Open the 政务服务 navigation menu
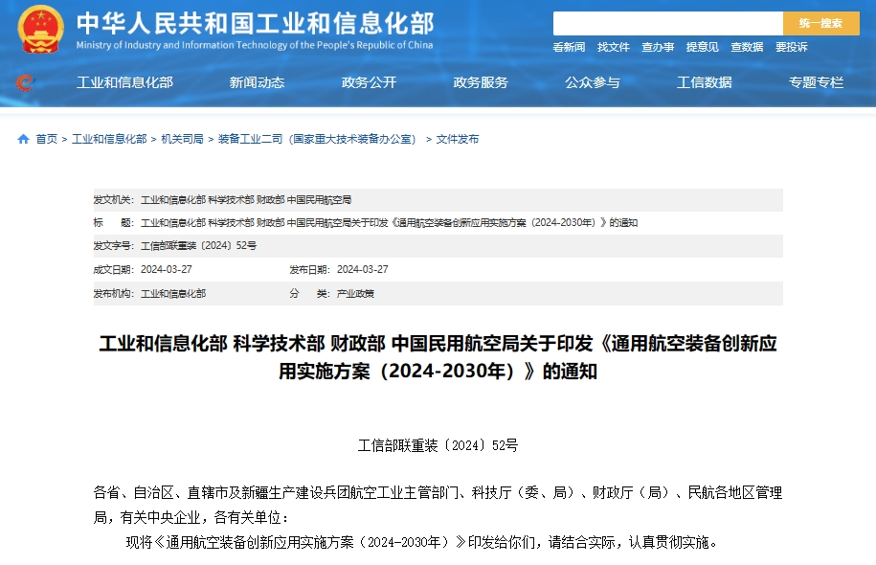The height and width of the screenshot is (565, 876). (481, 82)
